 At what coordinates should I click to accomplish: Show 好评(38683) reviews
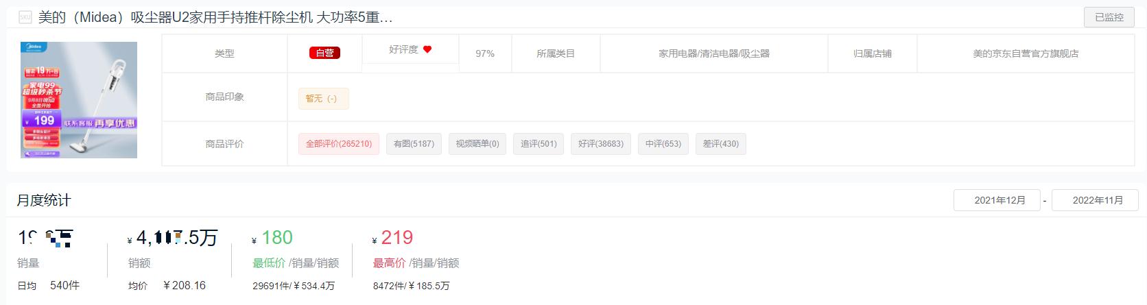601,144
